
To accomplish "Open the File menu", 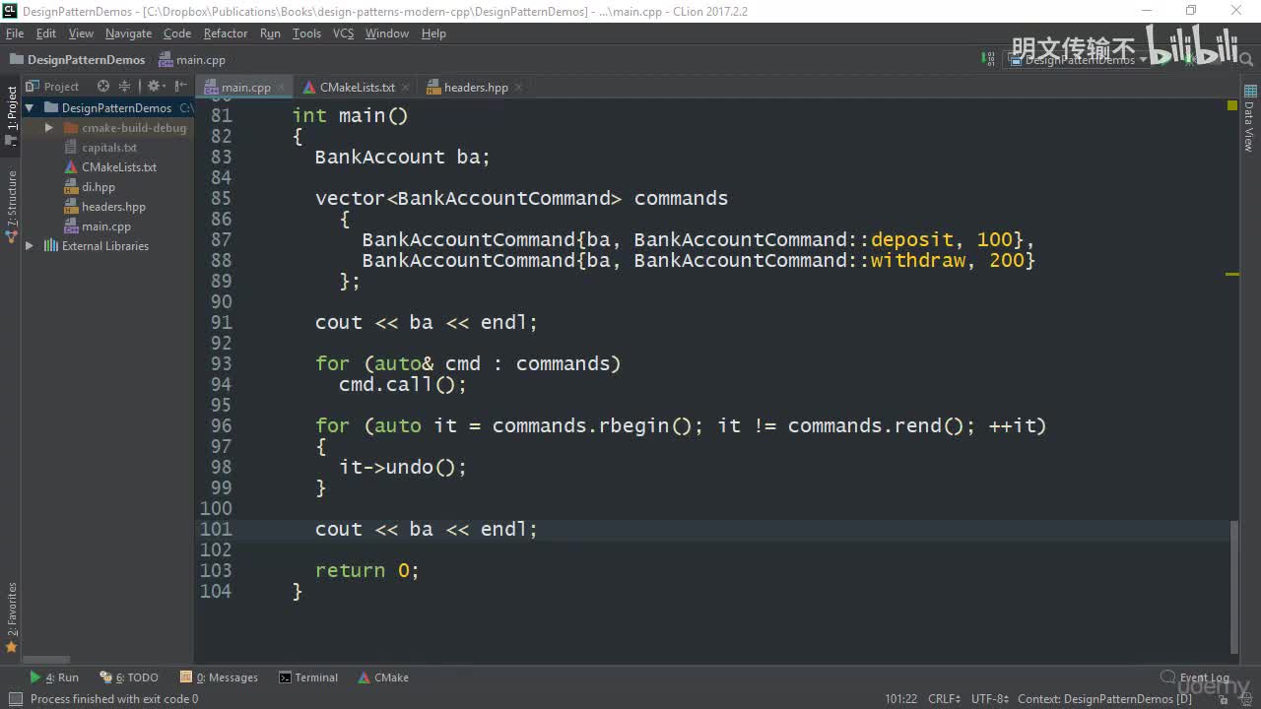I will [x=15, y=33].
